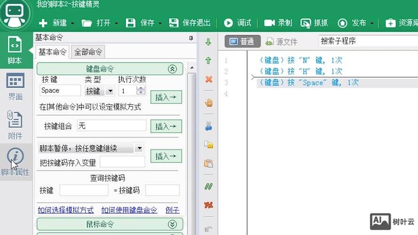Click the 打开 (Open) folder button

coord(96,23)
